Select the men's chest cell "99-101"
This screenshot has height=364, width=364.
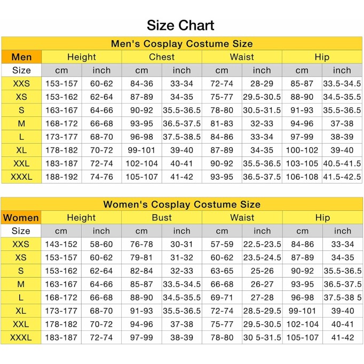pos(141,151)
